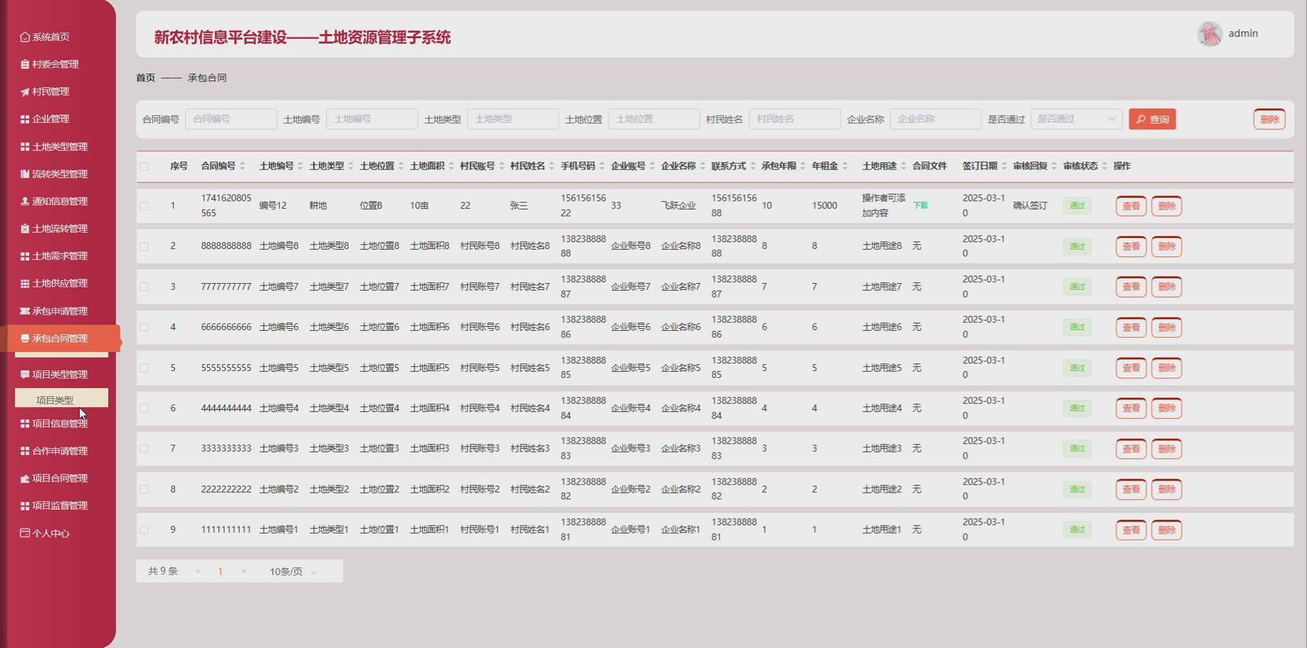Screen dimensions: 1307x648
Task: Focus the 土地编号 search field
Action: [372, 119]
